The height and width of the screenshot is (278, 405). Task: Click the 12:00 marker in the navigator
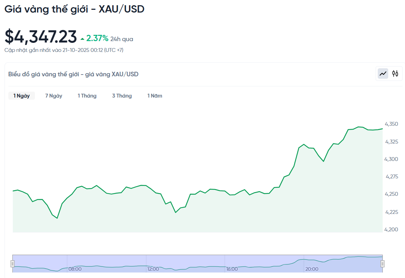153,269
